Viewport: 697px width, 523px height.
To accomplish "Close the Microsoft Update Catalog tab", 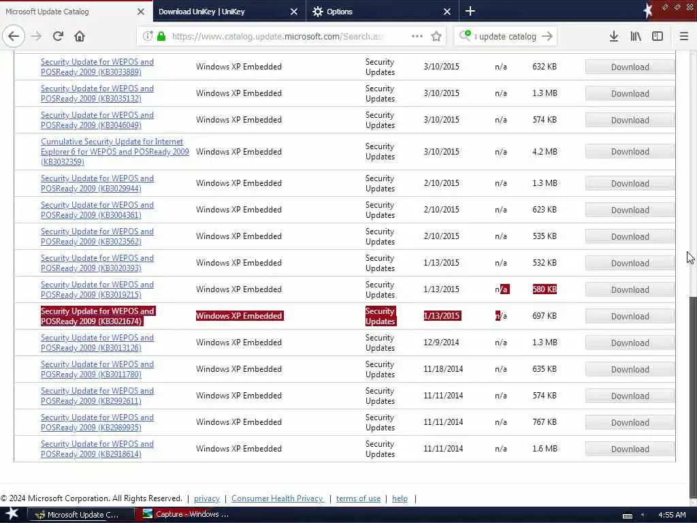I will coord(141,12).
